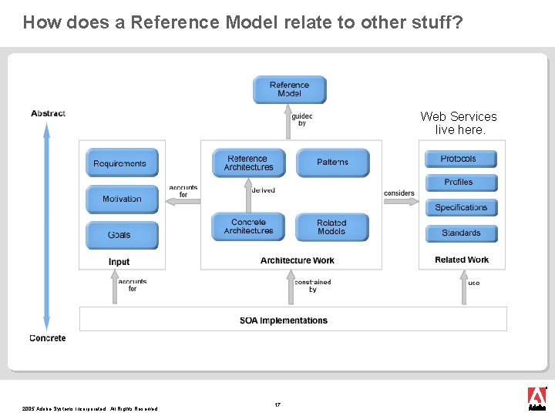Click the arrow from SOA Implementations to Input

[x=115, y=287]
